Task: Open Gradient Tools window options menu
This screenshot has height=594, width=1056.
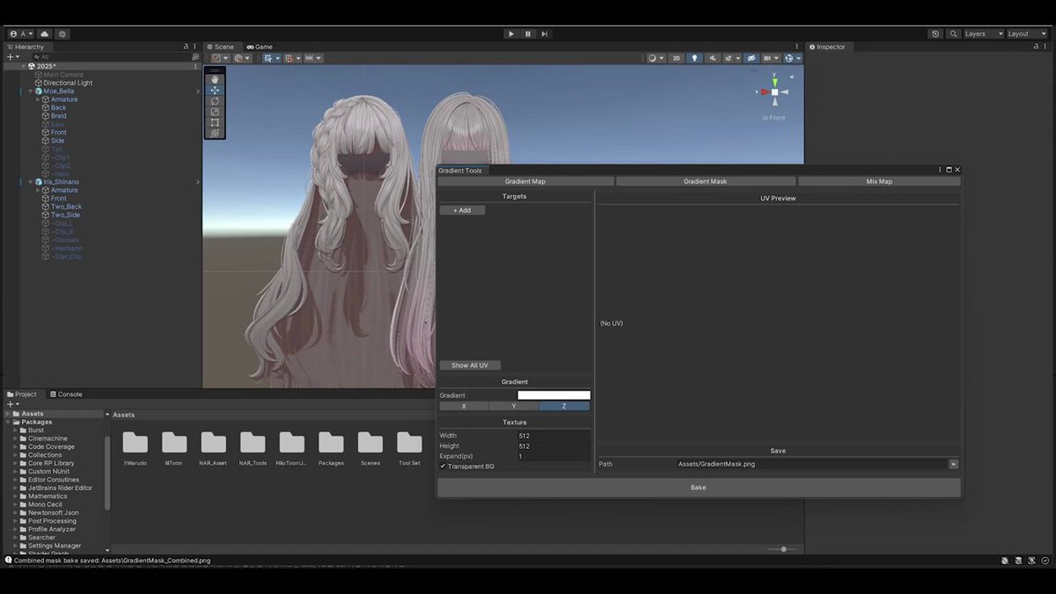Action: [939, 170]
